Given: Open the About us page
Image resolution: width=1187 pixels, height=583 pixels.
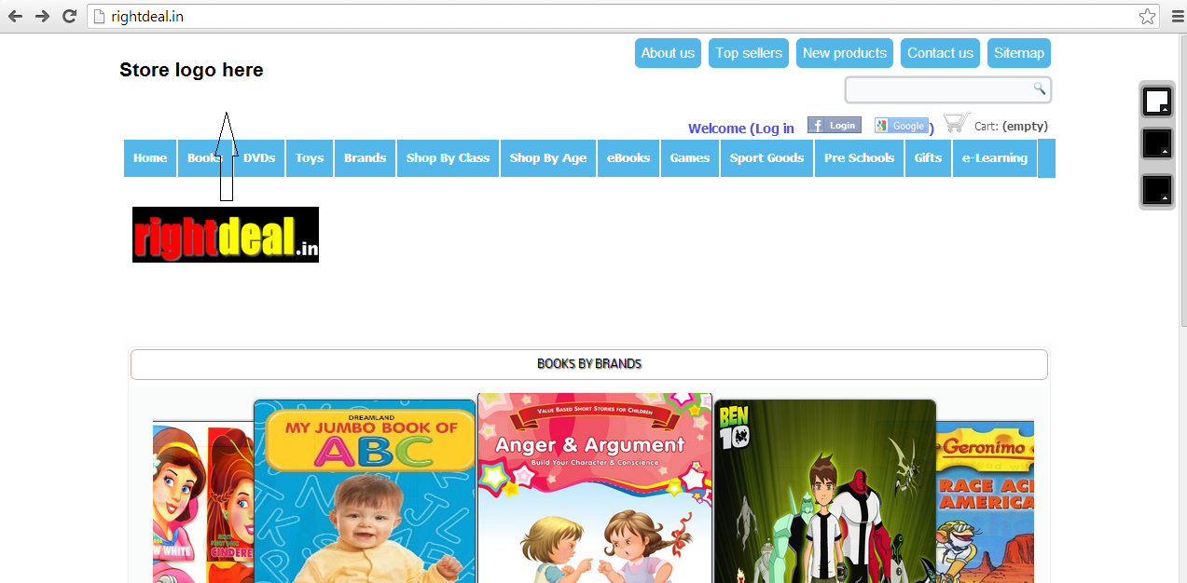Looking at the screenshot, I should tap(668, 53).
